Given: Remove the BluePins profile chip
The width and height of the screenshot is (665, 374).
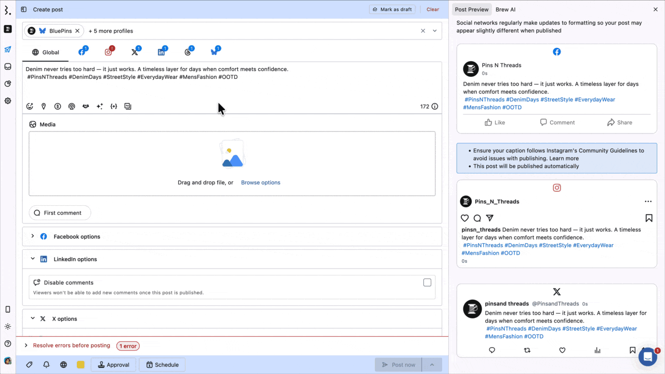Looking at the screenshot, I should click(x=77, y=31).
